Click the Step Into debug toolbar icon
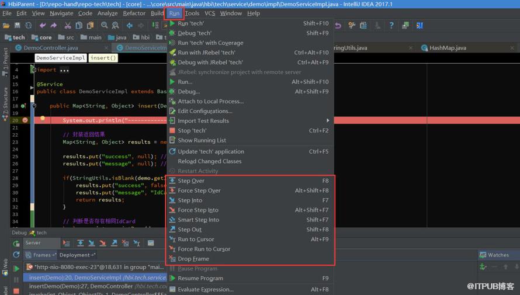This screenshot has height=295, width=520. point(92,243)
